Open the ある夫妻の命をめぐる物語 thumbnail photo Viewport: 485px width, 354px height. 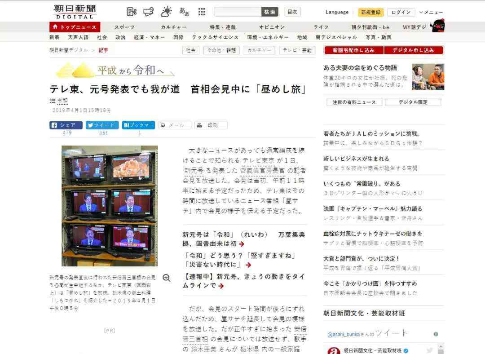click(x=428, y=77)
